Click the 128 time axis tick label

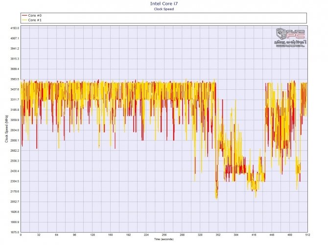pos(93,235)
